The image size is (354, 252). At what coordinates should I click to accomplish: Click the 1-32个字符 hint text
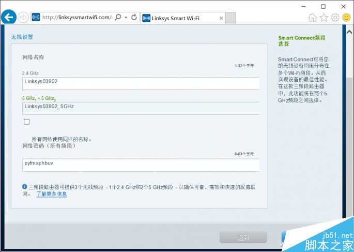point(244,66)
